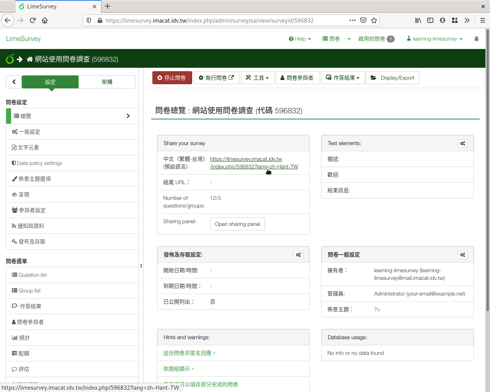490x392 pixels.
Task: Click the Open sharing panel button
Action: coord(237,224)
